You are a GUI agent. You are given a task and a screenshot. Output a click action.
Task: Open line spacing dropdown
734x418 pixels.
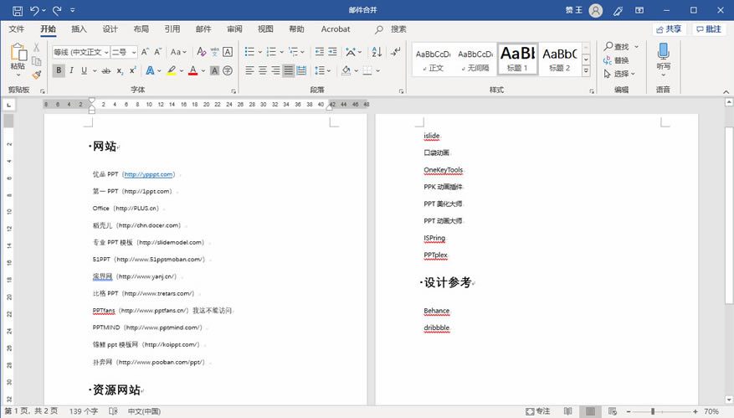point(322,70)
